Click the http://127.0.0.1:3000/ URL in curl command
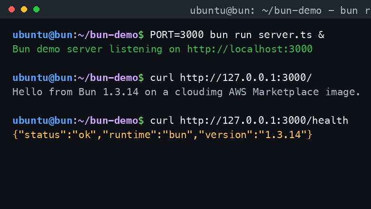The image size is (371, 209). pos(246,78)
